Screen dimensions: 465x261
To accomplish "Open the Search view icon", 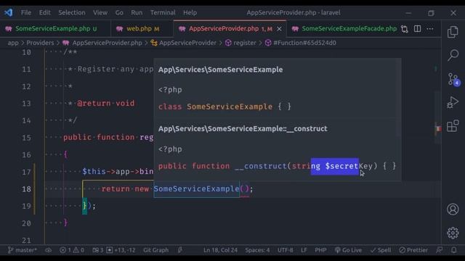I will (x=453, y=55).
